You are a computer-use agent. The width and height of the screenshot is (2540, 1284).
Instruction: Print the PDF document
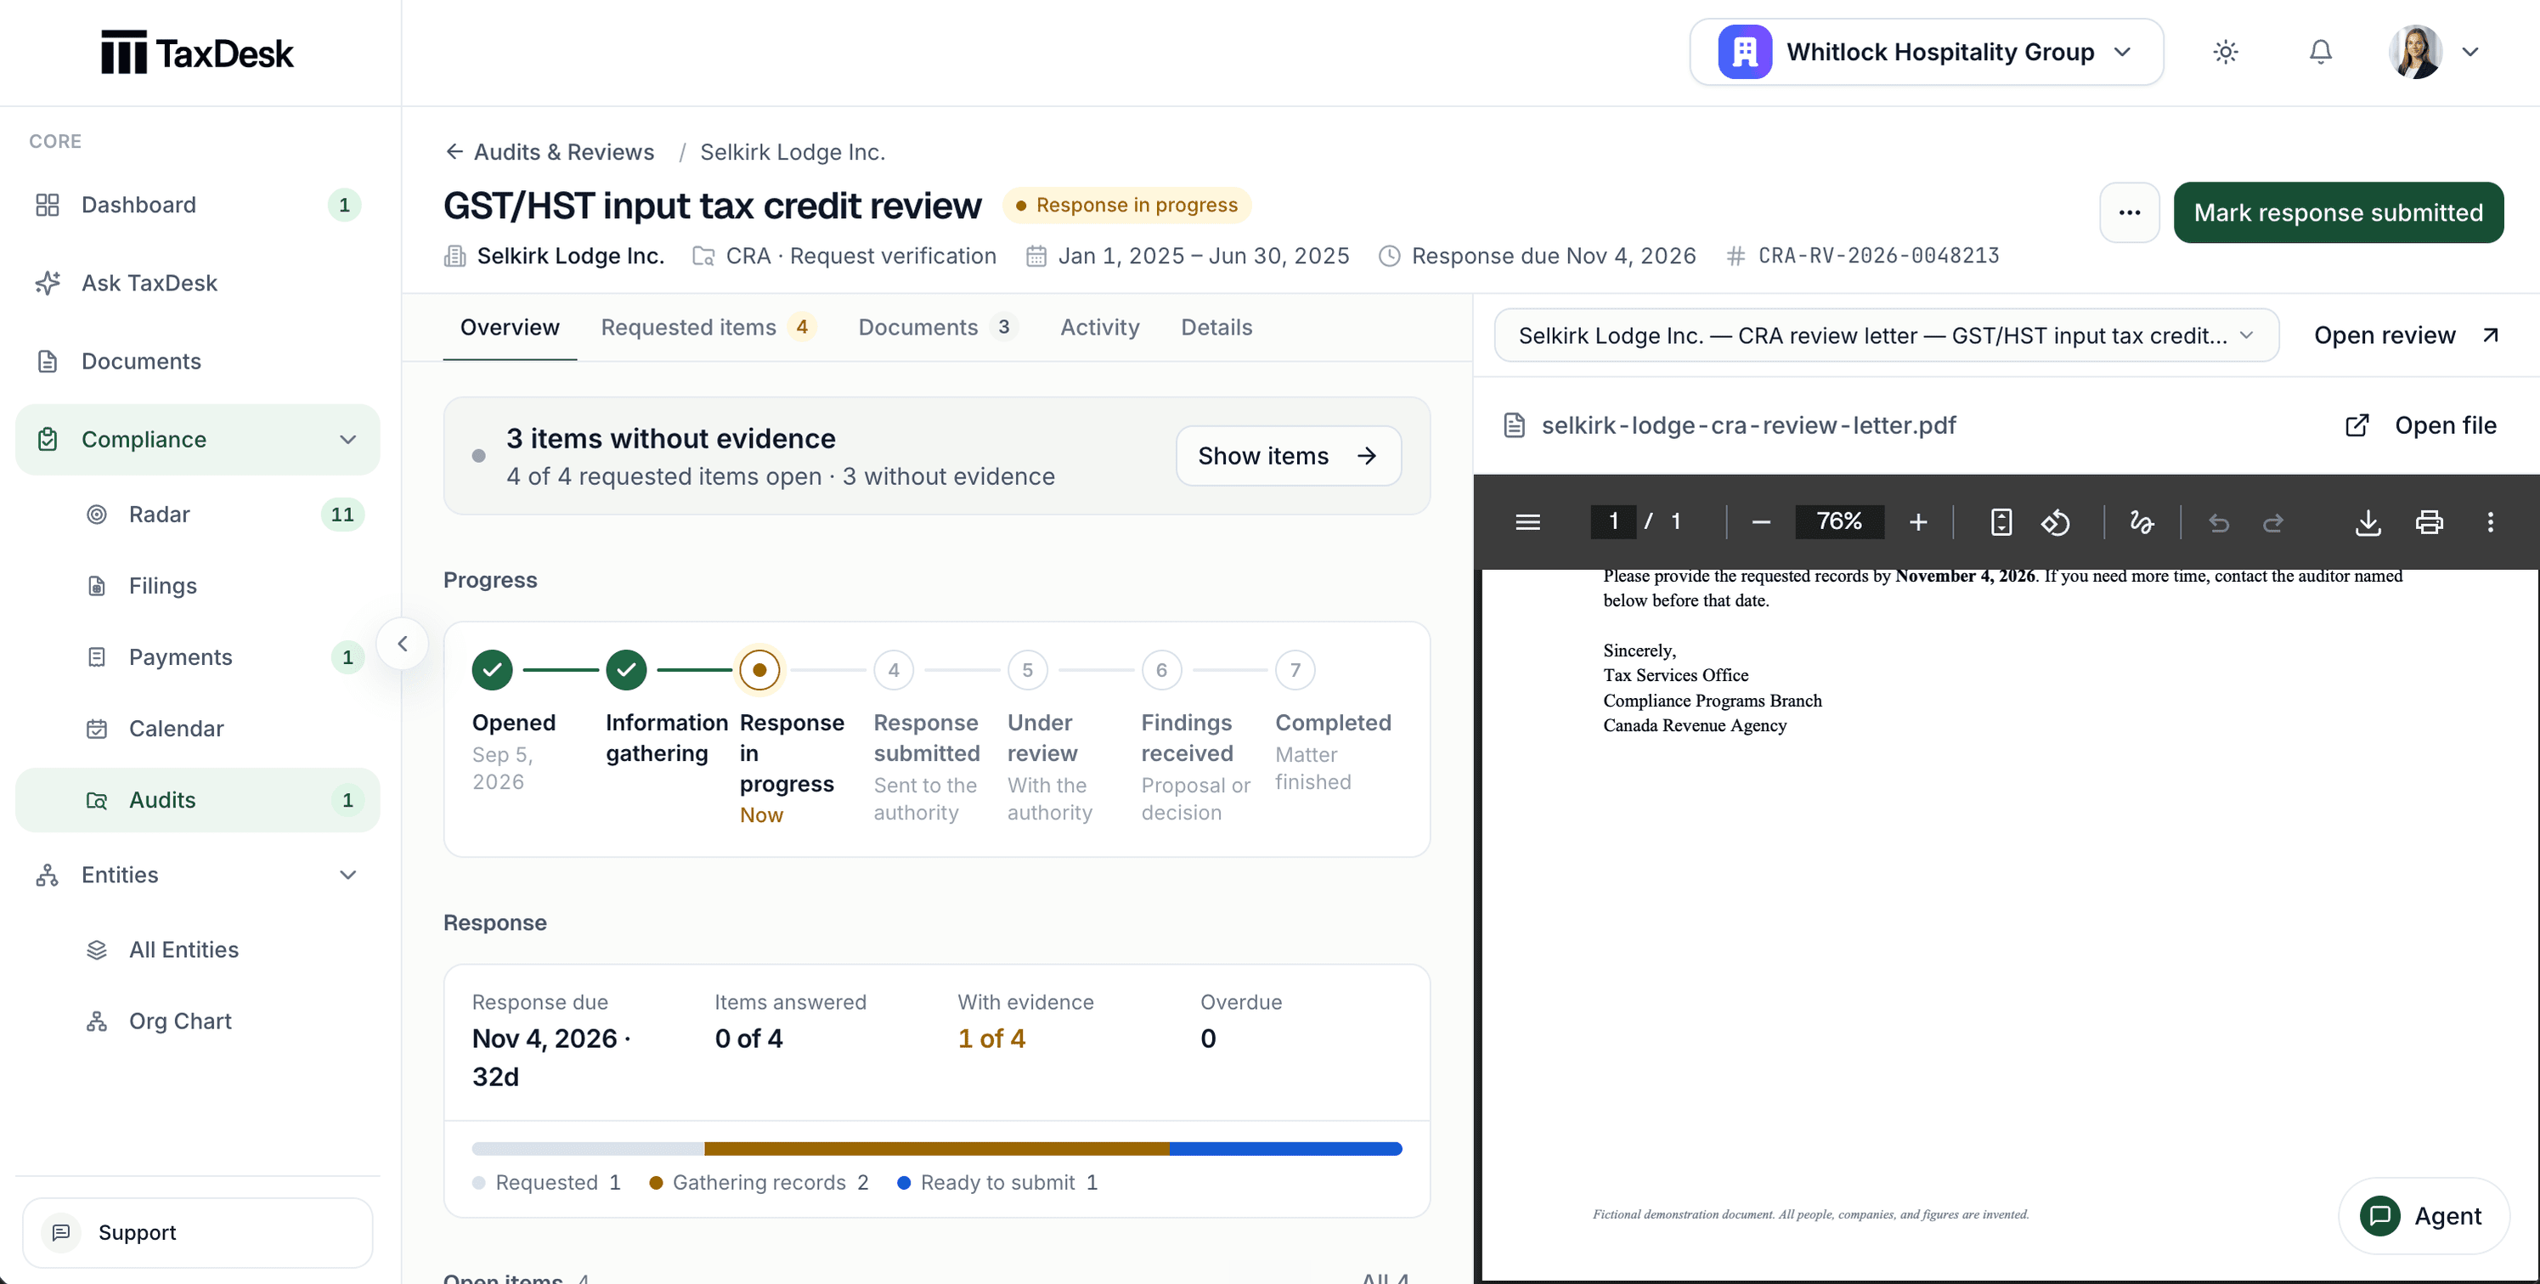(2429, 522)
